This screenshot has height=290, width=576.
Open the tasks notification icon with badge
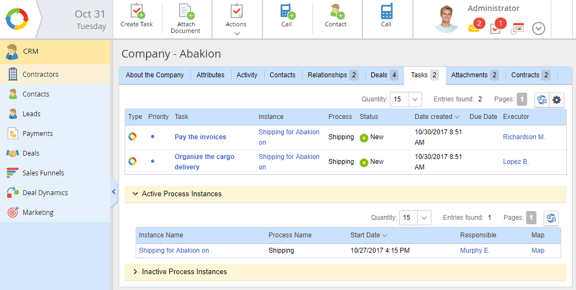point(495,29)
